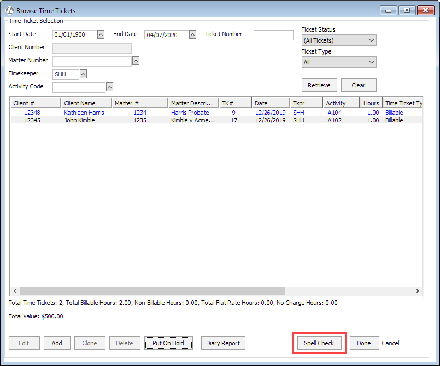Click the Harris Probate matter description
The height and width of the screenshot is (366, 440).
coord(190,113)
